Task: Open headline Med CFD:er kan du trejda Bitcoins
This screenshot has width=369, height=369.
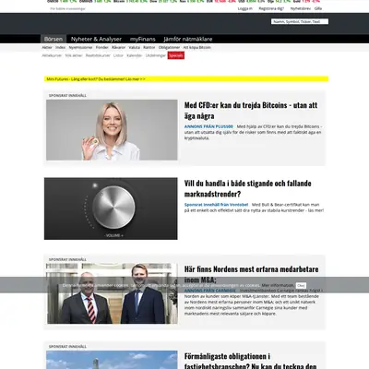Action: click(x=251, y=111)
